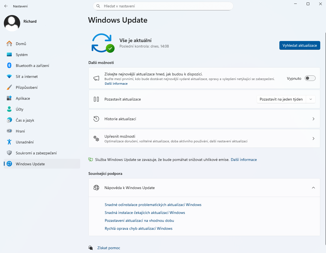This screenshot has width=326, height=253.
Task: Open the Pozastavit na jeden týden dropdown
Action: (310, 99)
